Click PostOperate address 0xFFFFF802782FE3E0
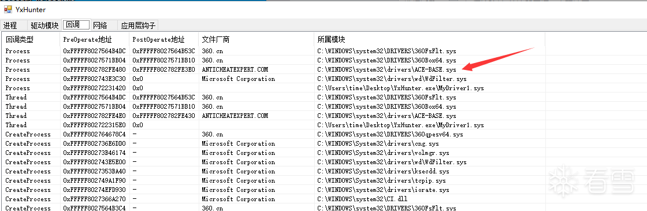The width and height of the screenshot is (647, 211). 164,69
